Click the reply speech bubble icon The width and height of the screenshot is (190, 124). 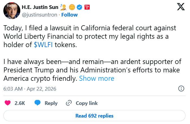[x=38, y=103]
